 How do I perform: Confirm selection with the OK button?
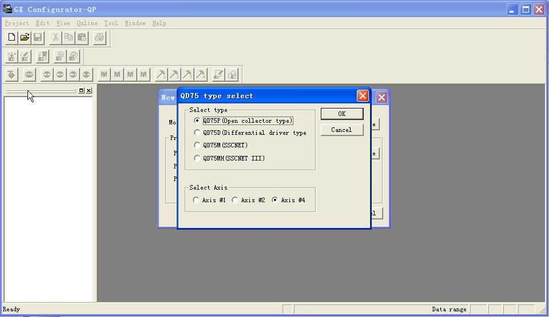point(341,114)
